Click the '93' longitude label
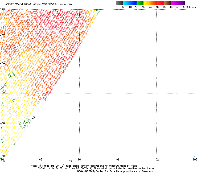The width and height of the screenshot is (197, 173). (x=41, y=159)
